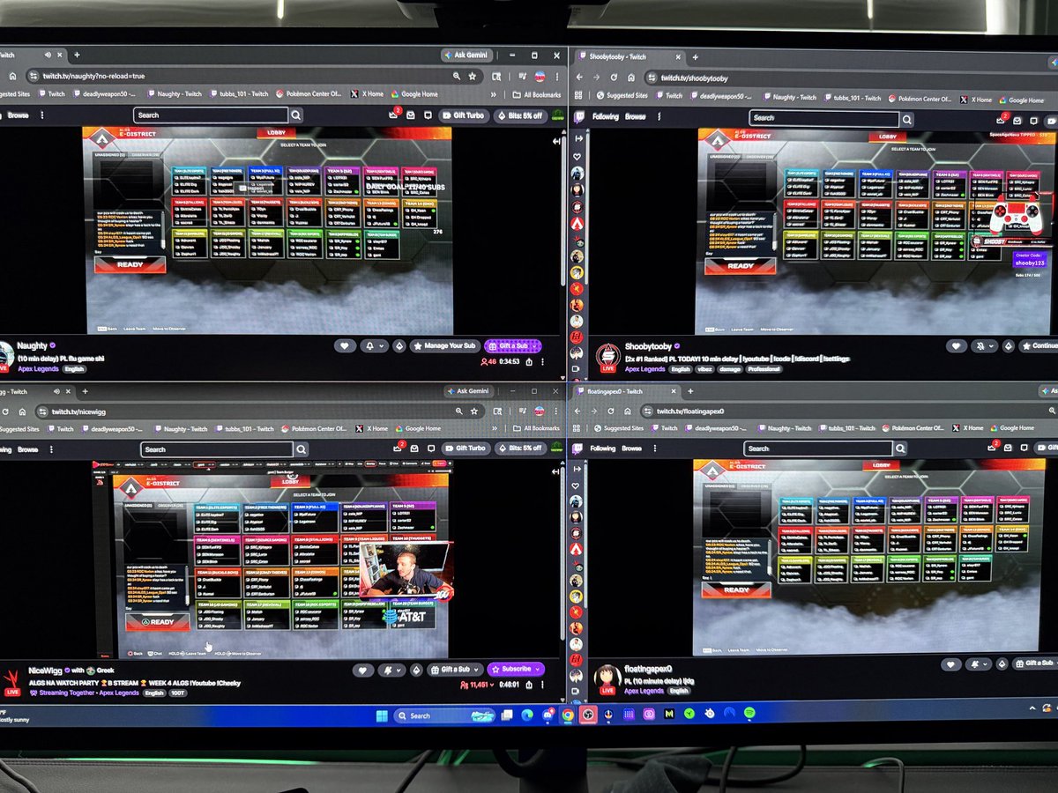
Task: Bookmark the naughty page with the star icon
Action: (473, 77)
